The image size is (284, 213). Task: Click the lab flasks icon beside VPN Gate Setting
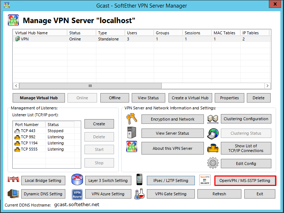pyautogui.click(x=139, y=194)
